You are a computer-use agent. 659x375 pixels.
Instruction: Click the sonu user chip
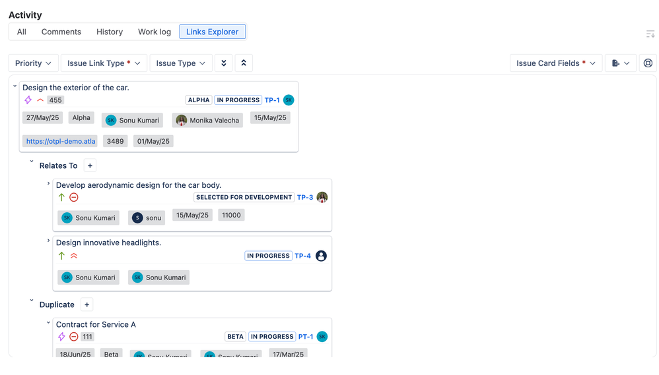pos(147,218)
